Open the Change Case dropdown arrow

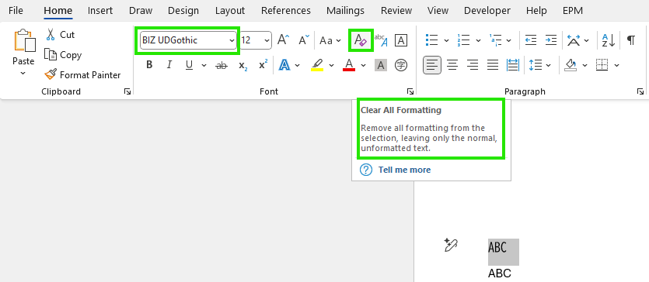pyautogui.click(x=338, y=40)
